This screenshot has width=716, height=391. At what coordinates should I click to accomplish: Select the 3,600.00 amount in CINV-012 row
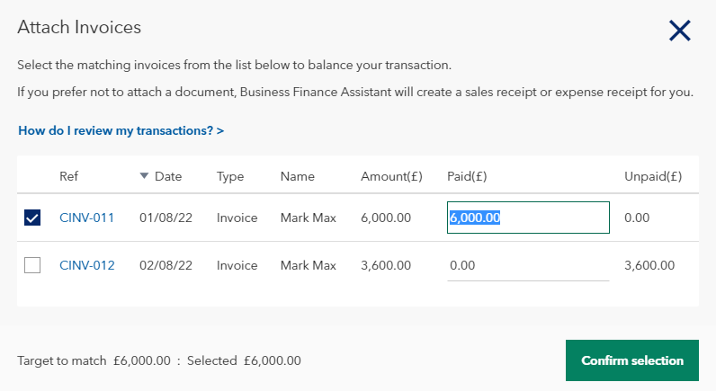click(386, 265)
